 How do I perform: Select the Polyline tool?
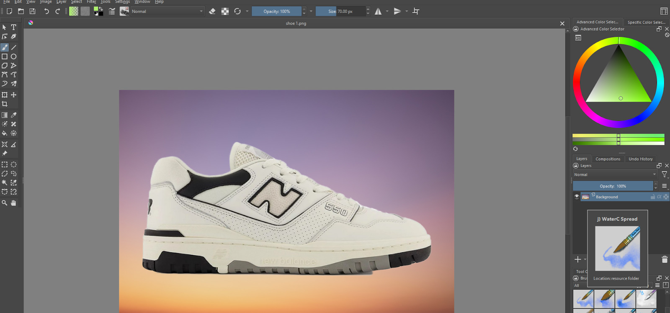click(x=14, y=66)
